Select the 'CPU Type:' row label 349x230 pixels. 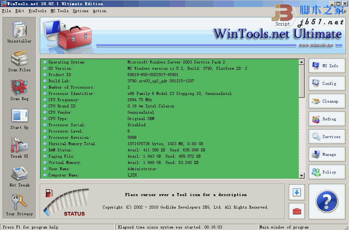coord(58,119)
